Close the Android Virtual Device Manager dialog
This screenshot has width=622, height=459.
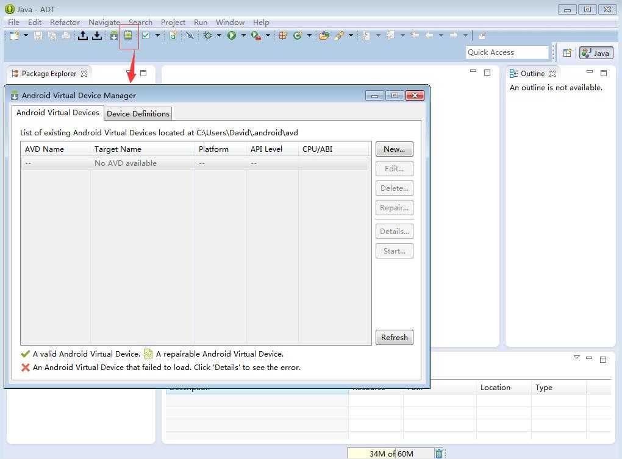click(415, 96)
